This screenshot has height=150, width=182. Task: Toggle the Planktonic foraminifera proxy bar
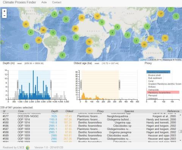(163, 92)
